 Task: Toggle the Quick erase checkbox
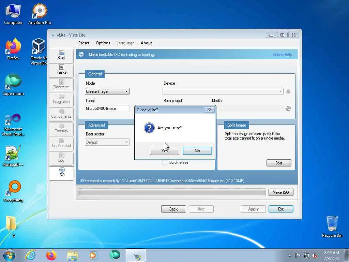click(165, 162)
